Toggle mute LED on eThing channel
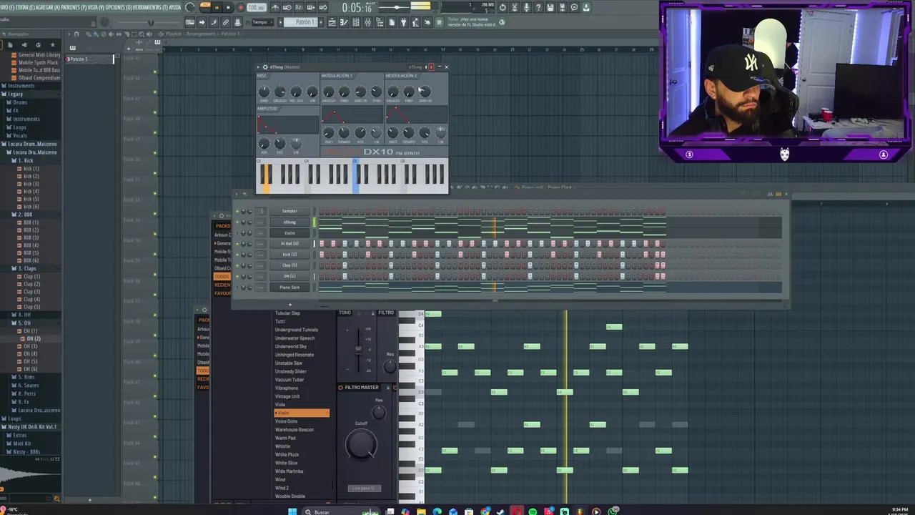 237,222
